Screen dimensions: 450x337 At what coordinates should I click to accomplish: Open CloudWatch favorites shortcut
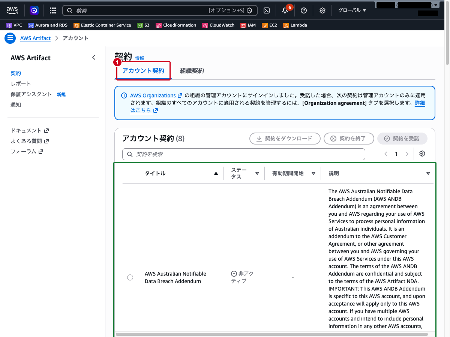coord(218,25)
